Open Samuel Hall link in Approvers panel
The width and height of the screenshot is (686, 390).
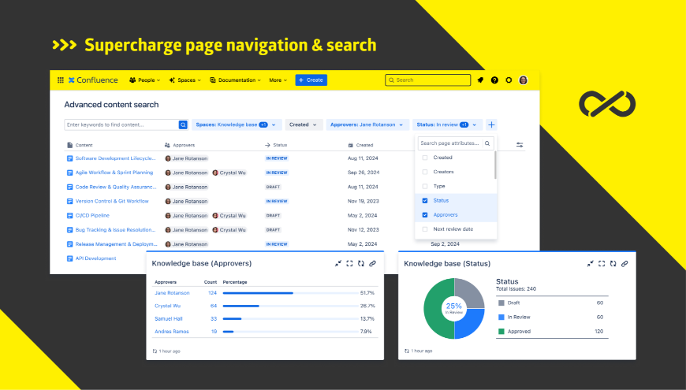point(169,319)
